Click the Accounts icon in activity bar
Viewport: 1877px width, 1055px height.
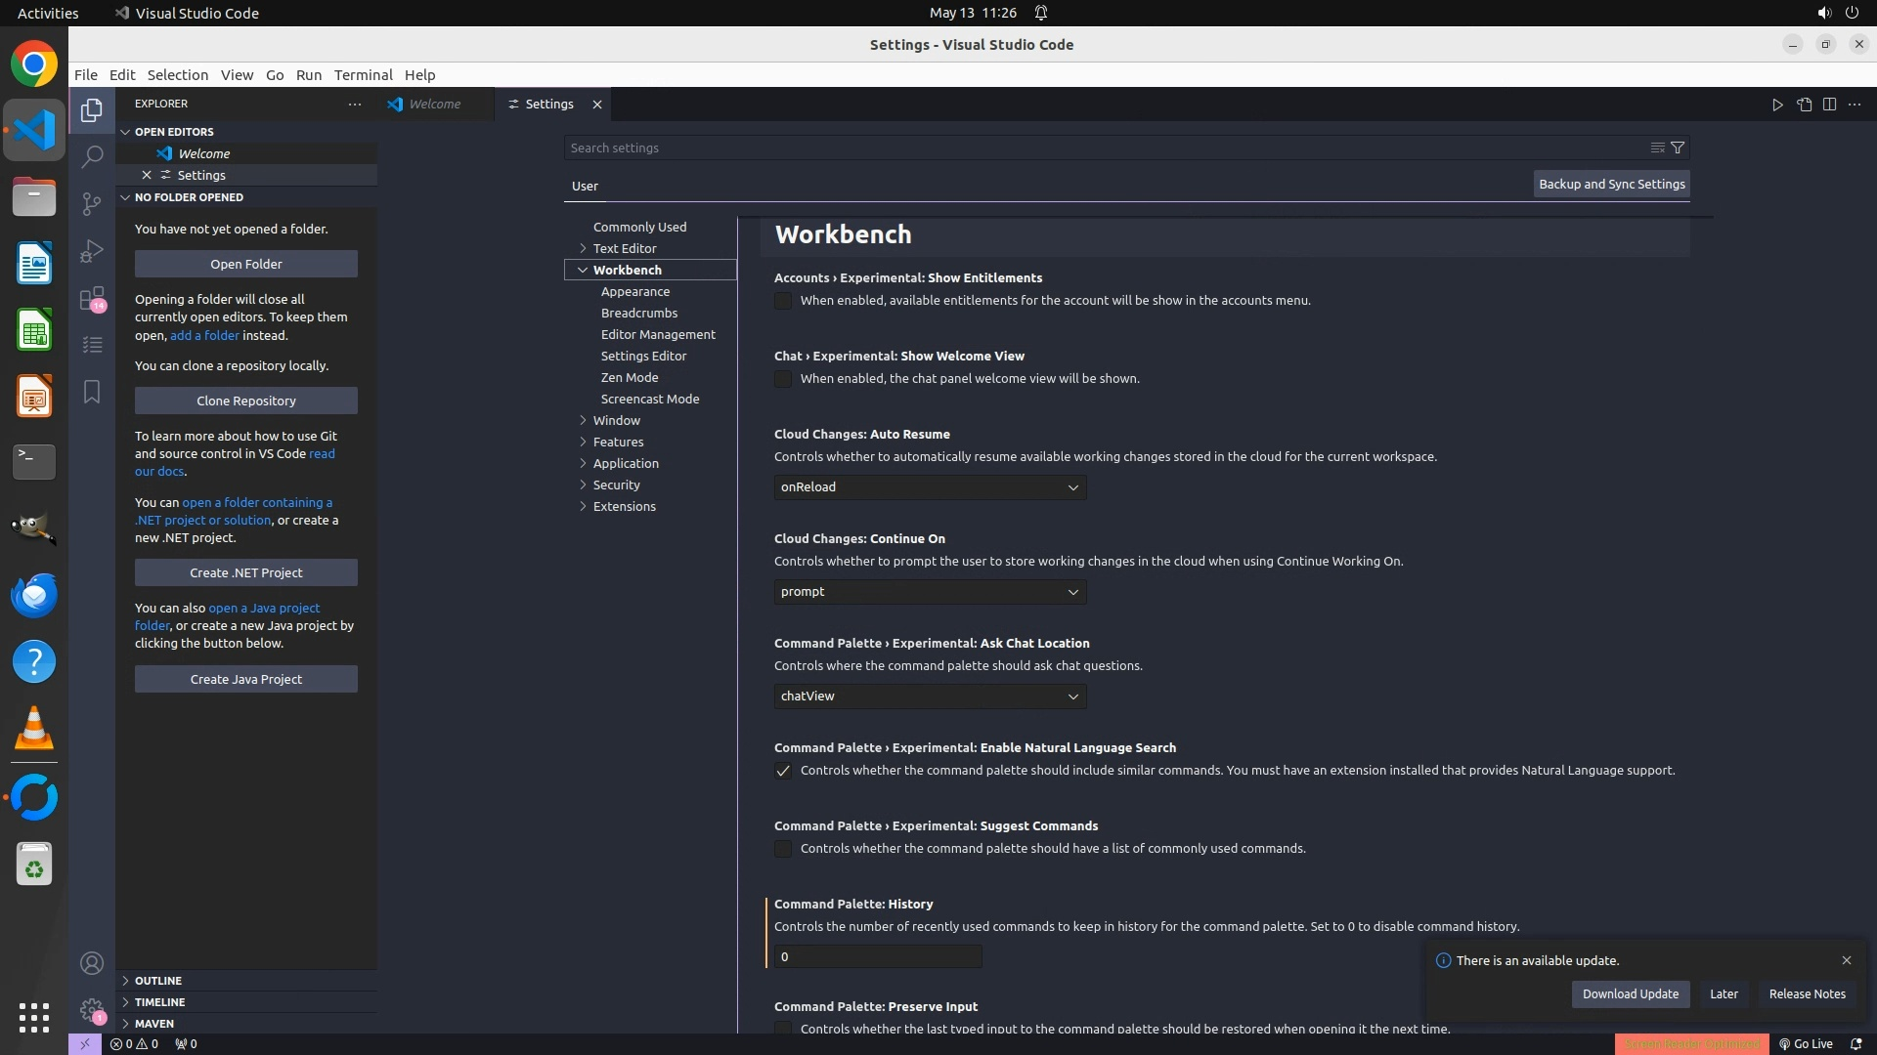92,963
